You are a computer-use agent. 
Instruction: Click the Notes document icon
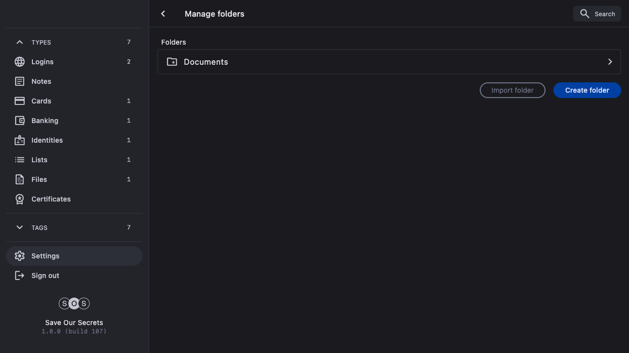pyautogui.click(x=20, y=81)
